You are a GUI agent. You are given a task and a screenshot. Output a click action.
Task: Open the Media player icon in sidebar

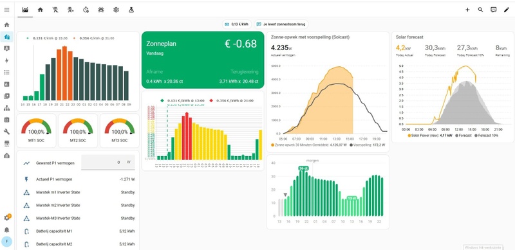point(6,96)
